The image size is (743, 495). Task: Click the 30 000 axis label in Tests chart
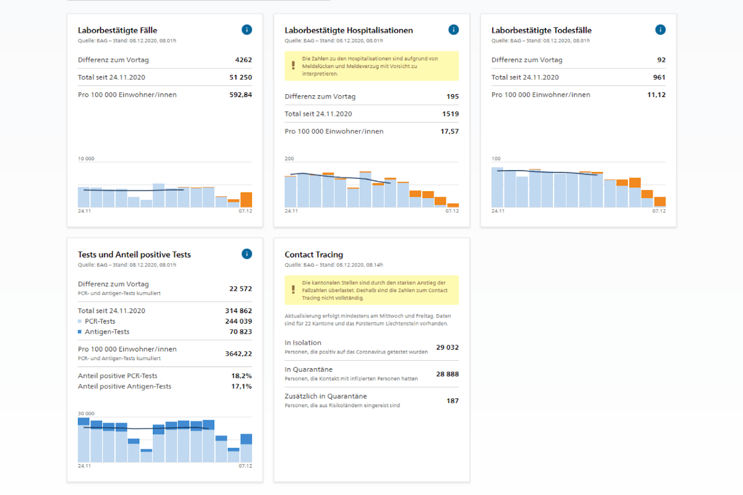tap(86, 413)
